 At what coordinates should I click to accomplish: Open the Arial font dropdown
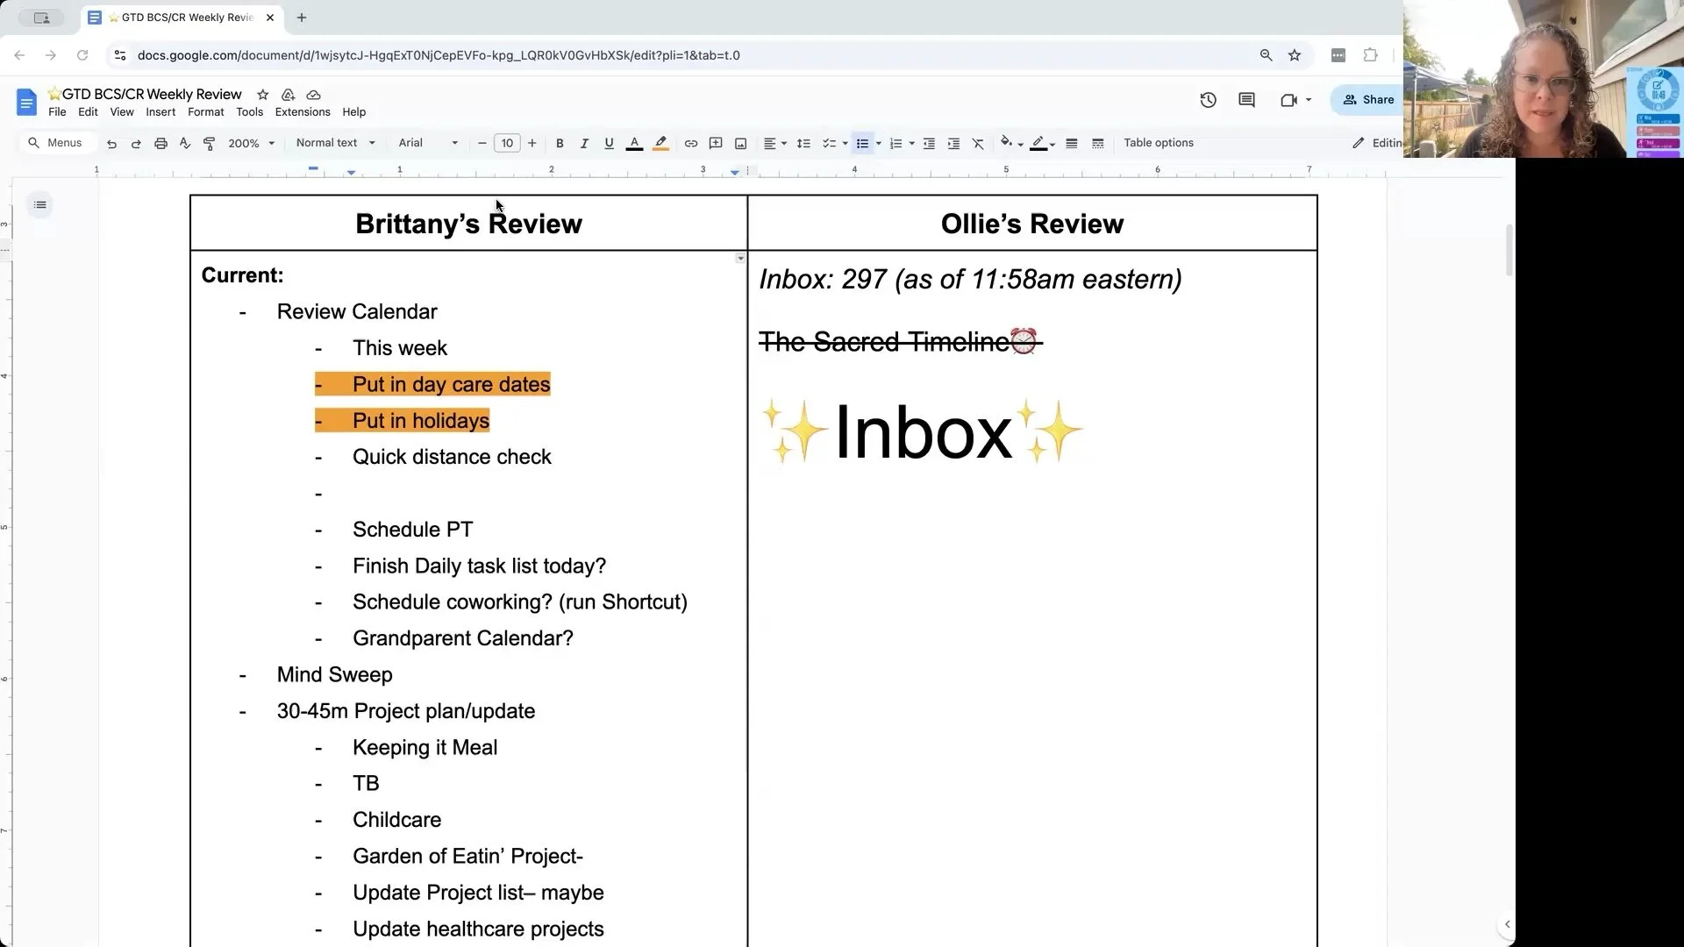pyautogui.click(x=427, y=143)
